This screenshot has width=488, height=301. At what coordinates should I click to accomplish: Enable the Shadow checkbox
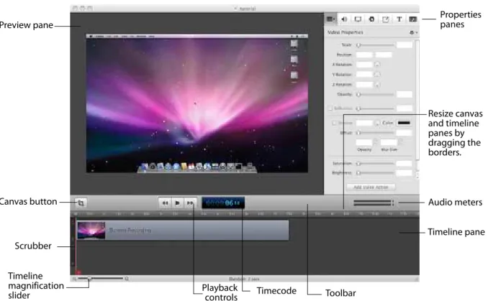(x=334, y=123)
